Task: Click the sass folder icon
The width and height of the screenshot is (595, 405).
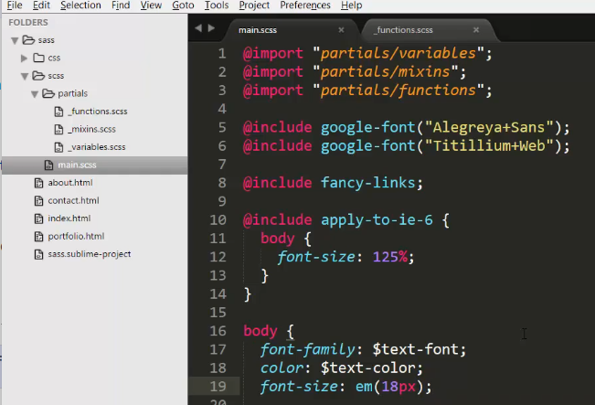Action: pyautogui.click(x=27, y=40)
